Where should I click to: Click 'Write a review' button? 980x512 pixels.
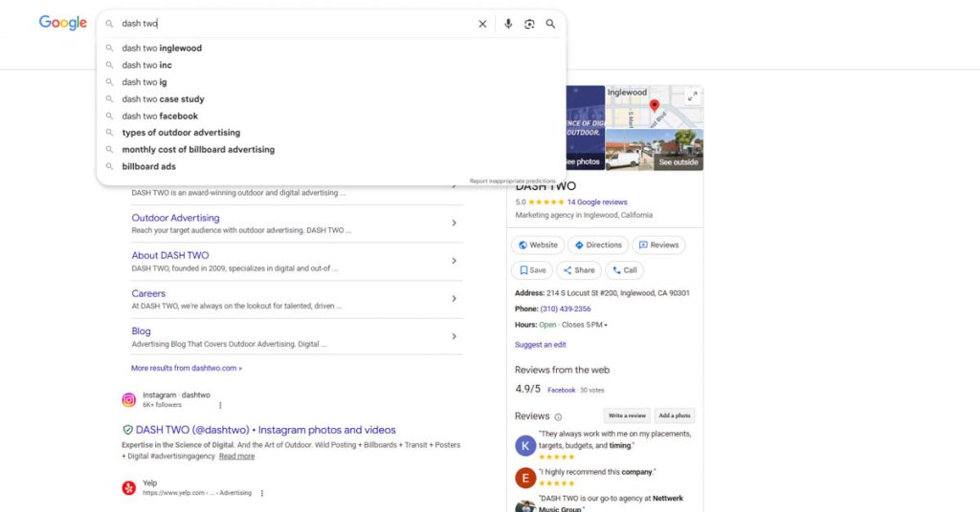pyautogui.click(x=627, y=416)
